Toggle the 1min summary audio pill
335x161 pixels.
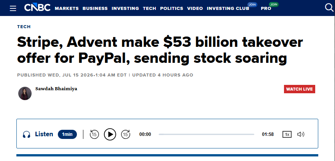click(67, 134)
